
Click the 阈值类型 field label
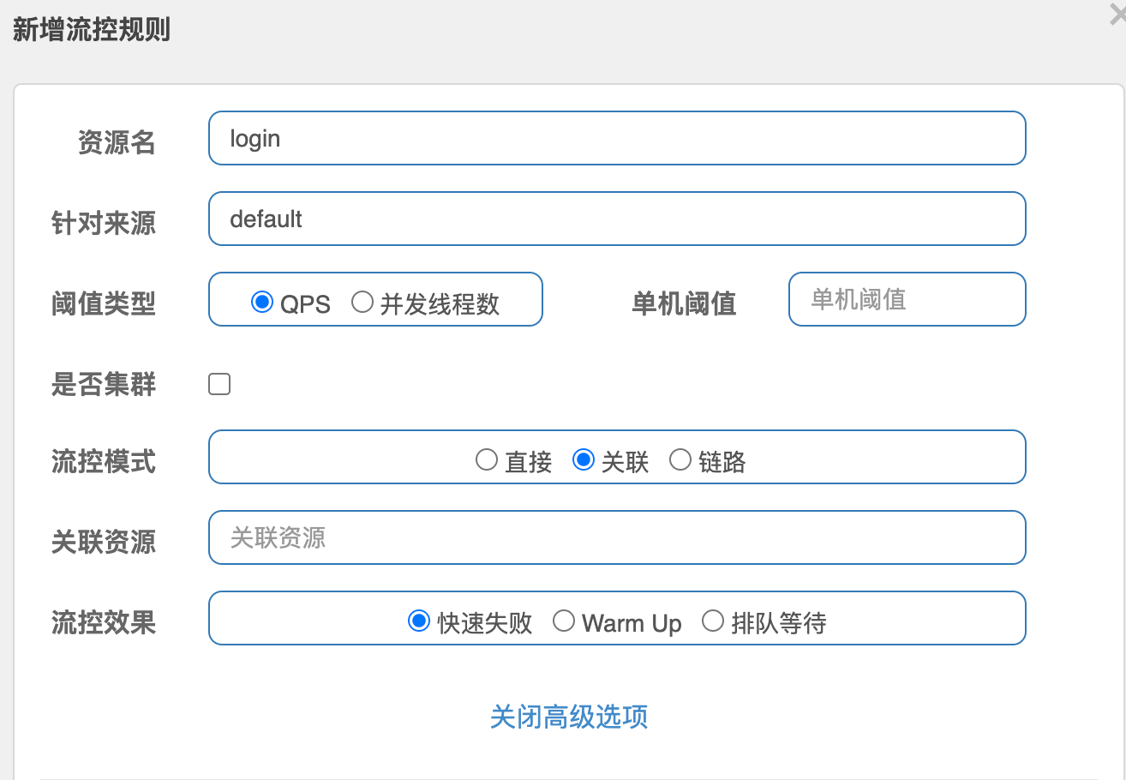(x=104, y=303)
